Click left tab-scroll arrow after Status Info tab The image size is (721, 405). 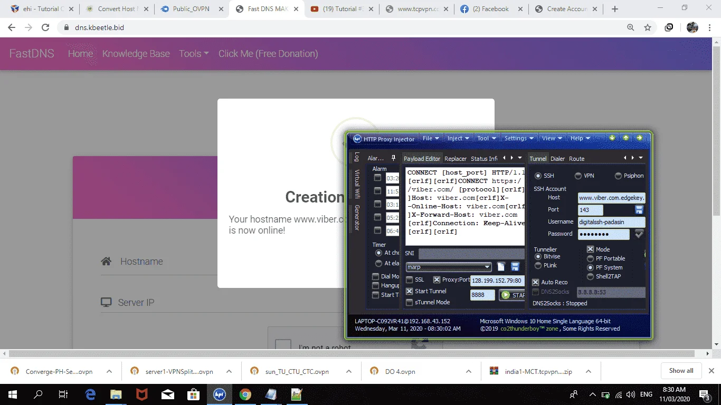click(x=504, y=158)
